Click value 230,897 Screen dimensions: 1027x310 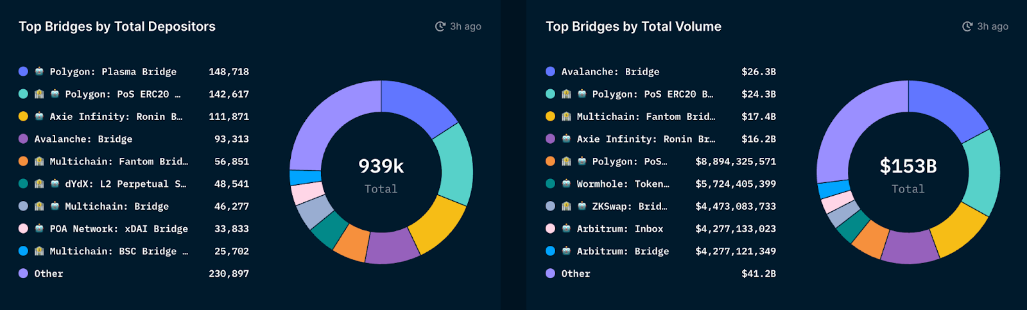point(229,273)
